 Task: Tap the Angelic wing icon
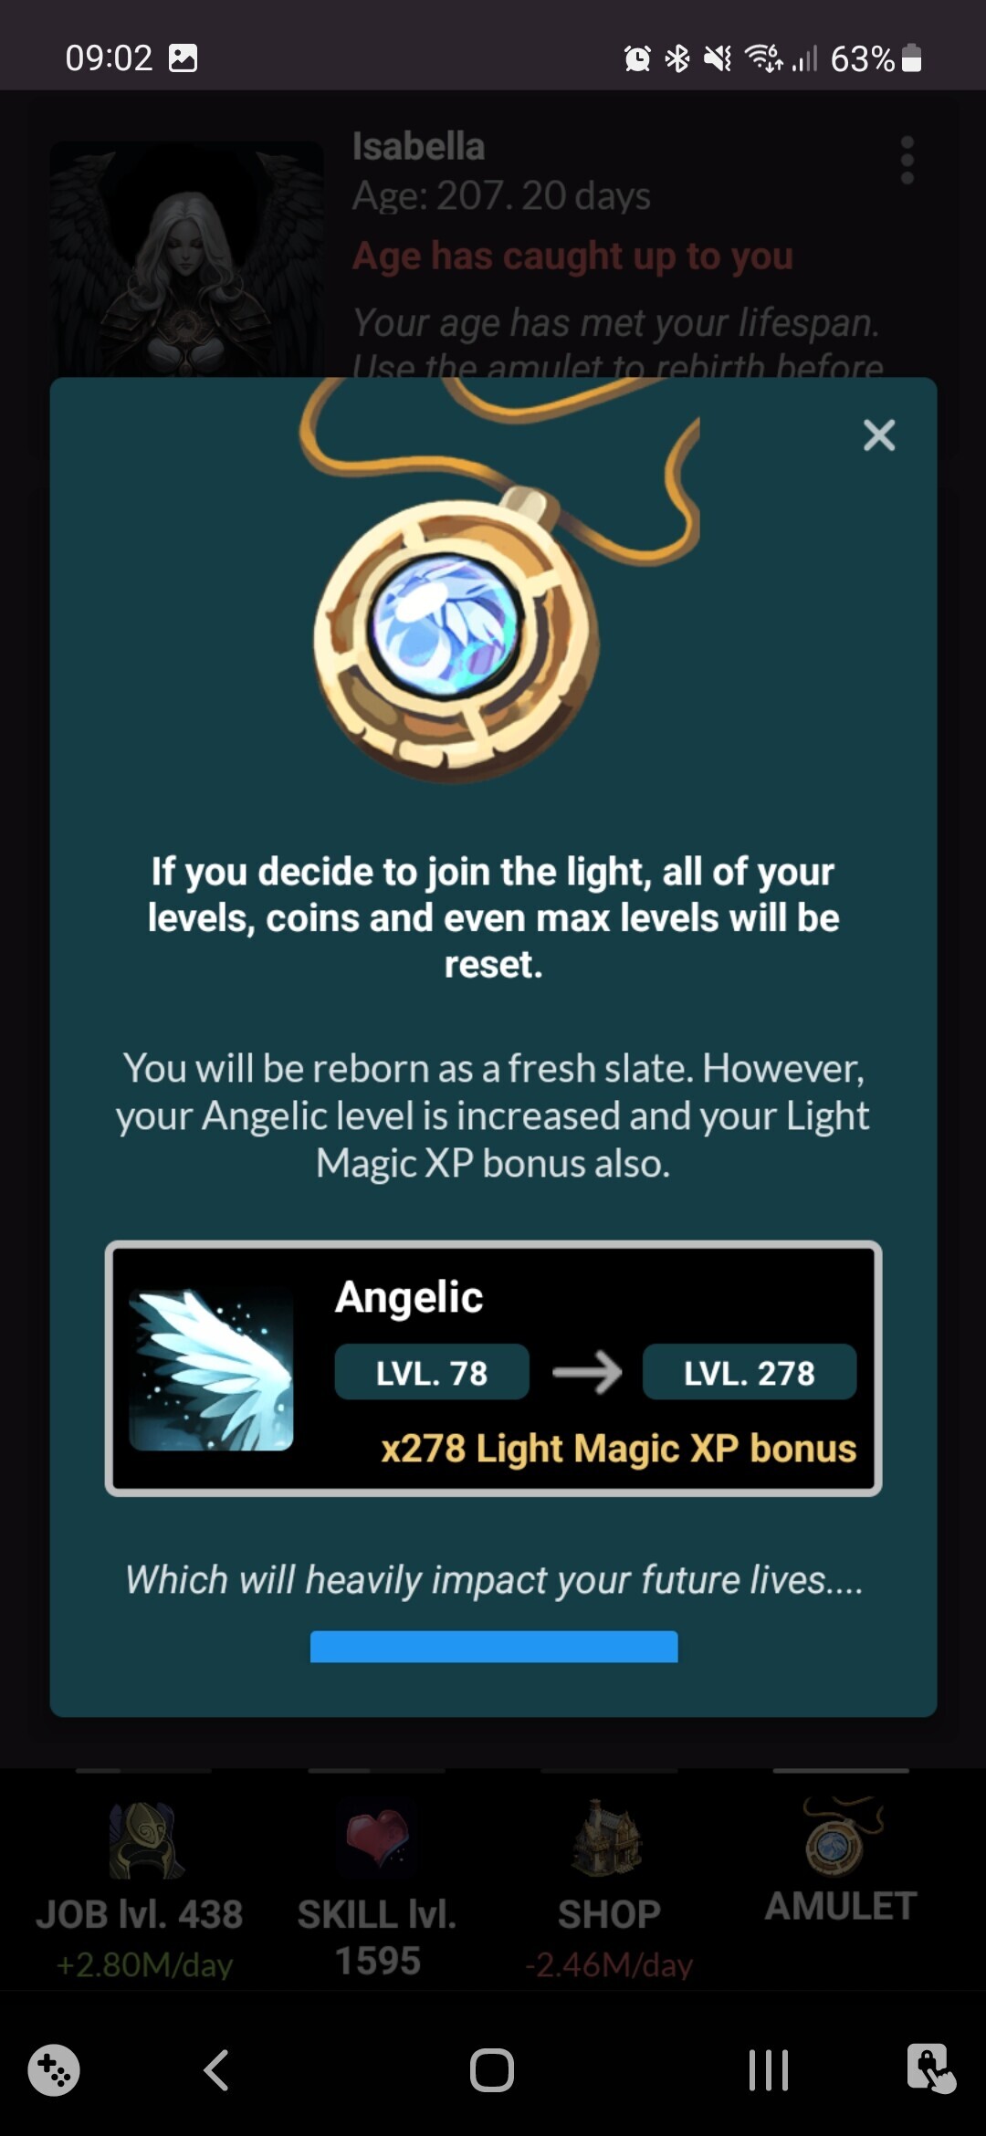coord(211,1369)
